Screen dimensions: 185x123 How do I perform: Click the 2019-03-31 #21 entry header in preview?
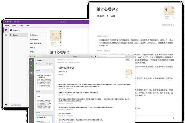pyautogui.click(x=104, y=36)
